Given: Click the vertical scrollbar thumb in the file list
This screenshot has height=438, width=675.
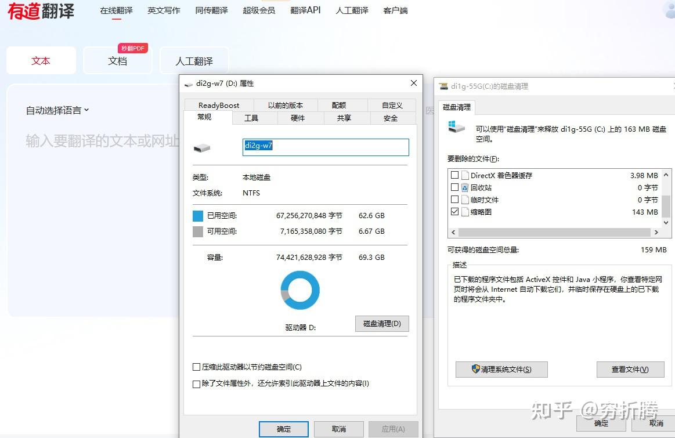Looking at the screenshot, I should [666, 206].
